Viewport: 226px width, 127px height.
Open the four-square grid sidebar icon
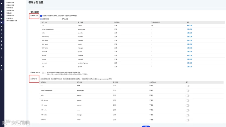2,15
